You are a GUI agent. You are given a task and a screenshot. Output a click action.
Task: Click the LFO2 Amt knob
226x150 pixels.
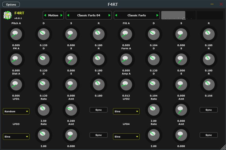pos(181,110)
